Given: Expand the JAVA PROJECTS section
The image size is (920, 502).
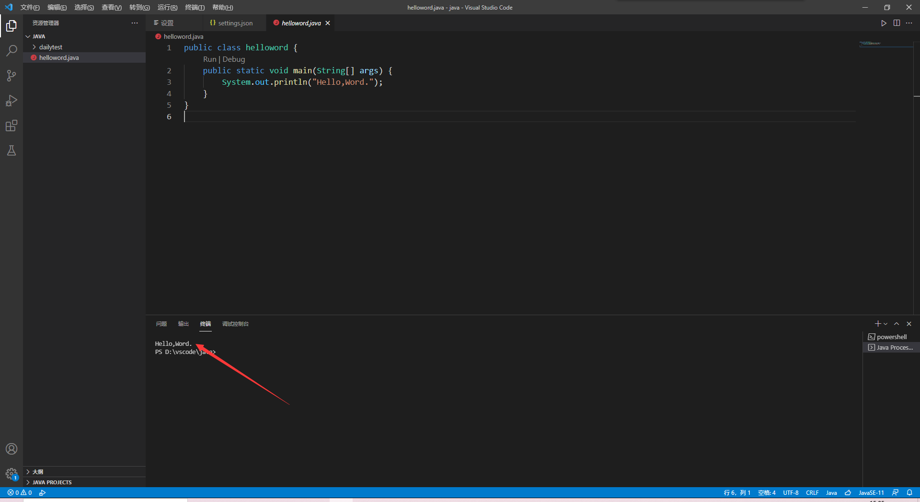Looking at the screenshot, I should point(84,482).
